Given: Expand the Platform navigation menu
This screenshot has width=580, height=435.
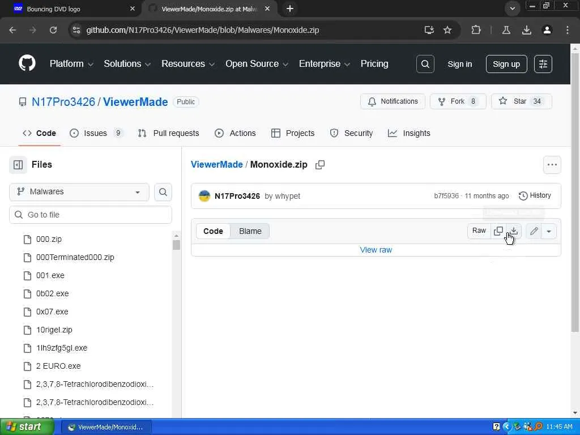Looking at the screenshot, I should coord(71,63).
